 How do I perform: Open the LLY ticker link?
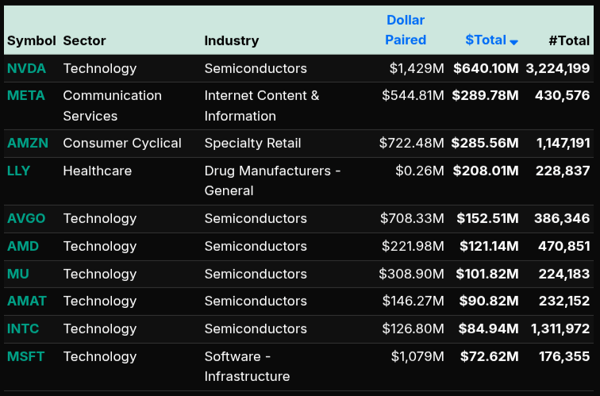[19, 171]
